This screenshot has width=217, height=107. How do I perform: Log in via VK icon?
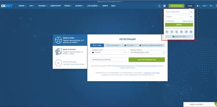167,32
